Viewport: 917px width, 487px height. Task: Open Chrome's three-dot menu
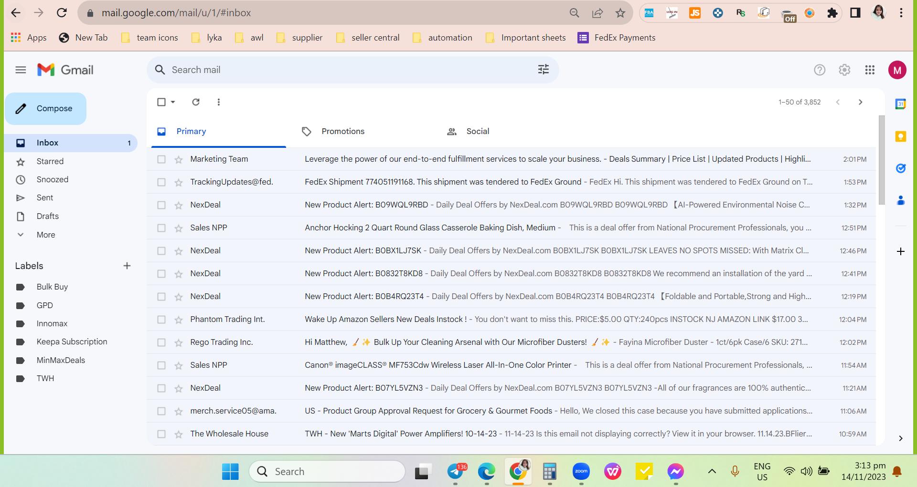click(901, 13)
